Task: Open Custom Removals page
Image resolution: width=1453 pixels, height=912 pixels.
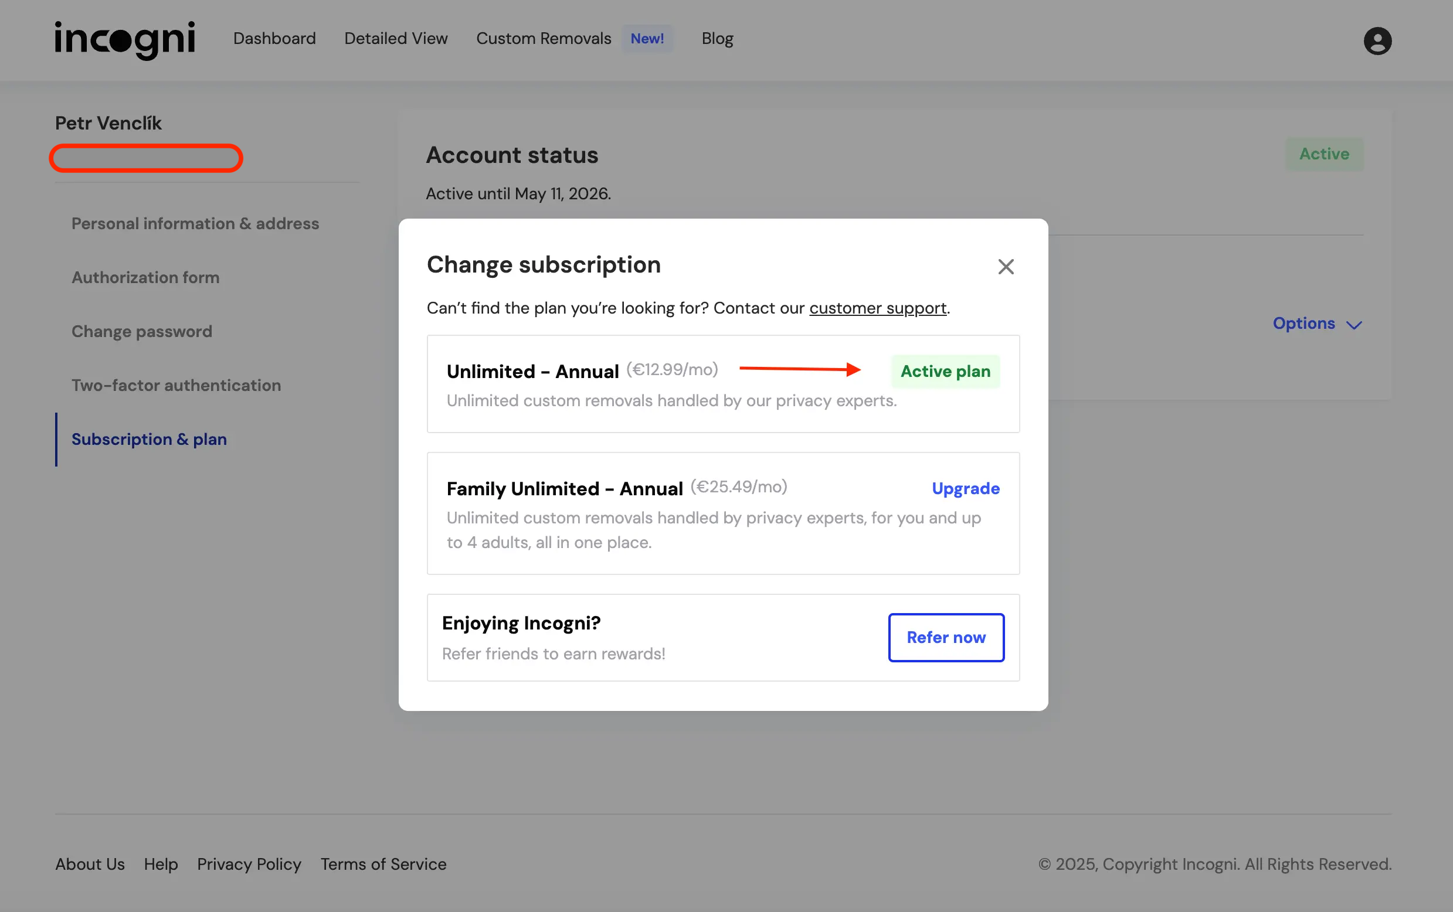Action: pyautogui.click(x=543, y=39)
